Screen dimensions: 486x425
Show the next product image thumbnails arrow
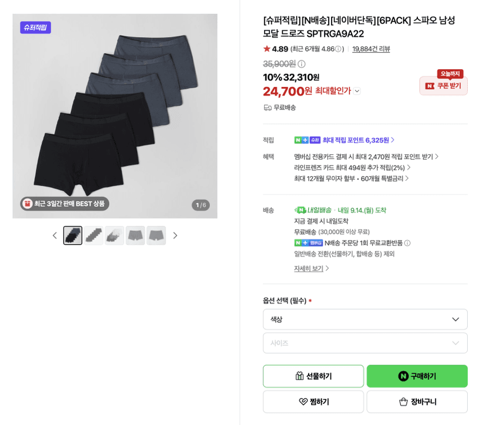(x=175, y=235)
